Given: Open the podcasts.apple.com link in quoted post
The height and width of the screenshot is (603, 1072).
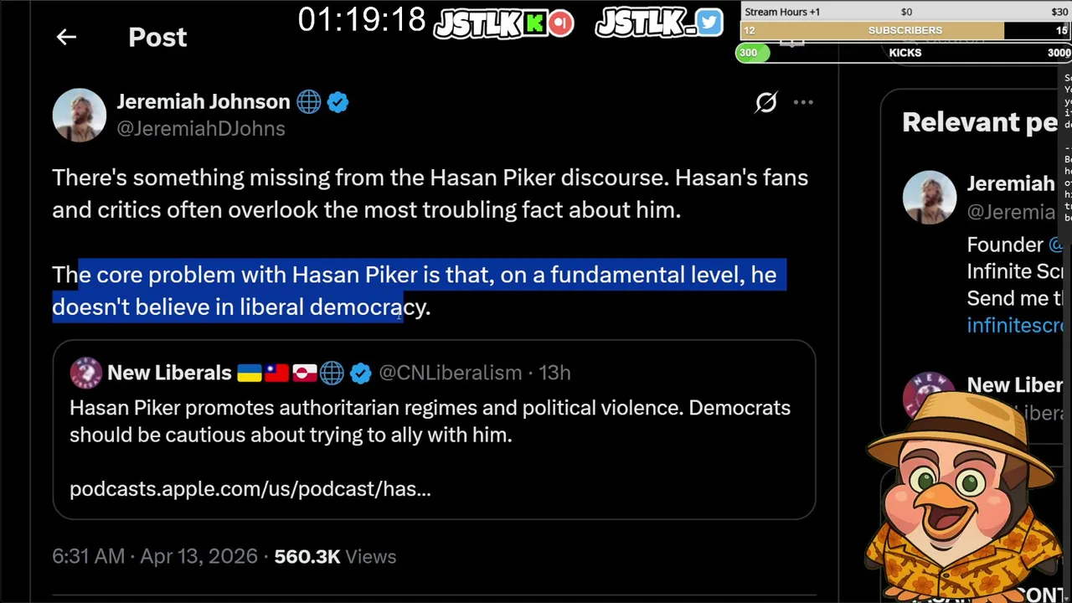Looking at the screenshot, I should [250, 488].
